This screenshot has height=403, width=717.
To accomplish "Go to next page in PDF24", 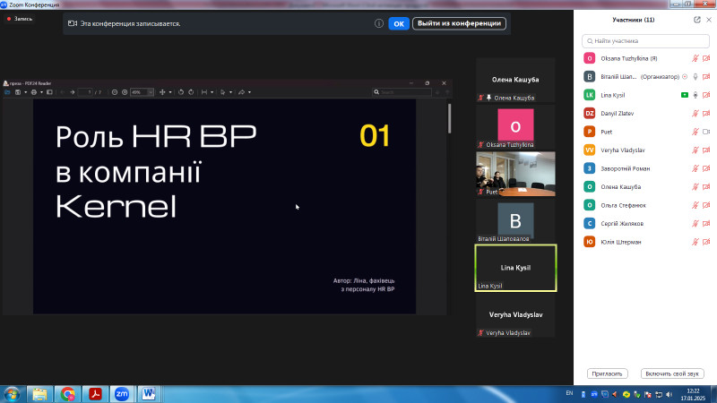I will tap(72, 92).
